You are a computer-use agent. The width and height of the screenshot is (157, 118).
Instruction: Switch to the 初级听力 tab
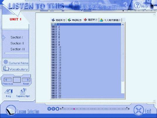pos(58,20)
